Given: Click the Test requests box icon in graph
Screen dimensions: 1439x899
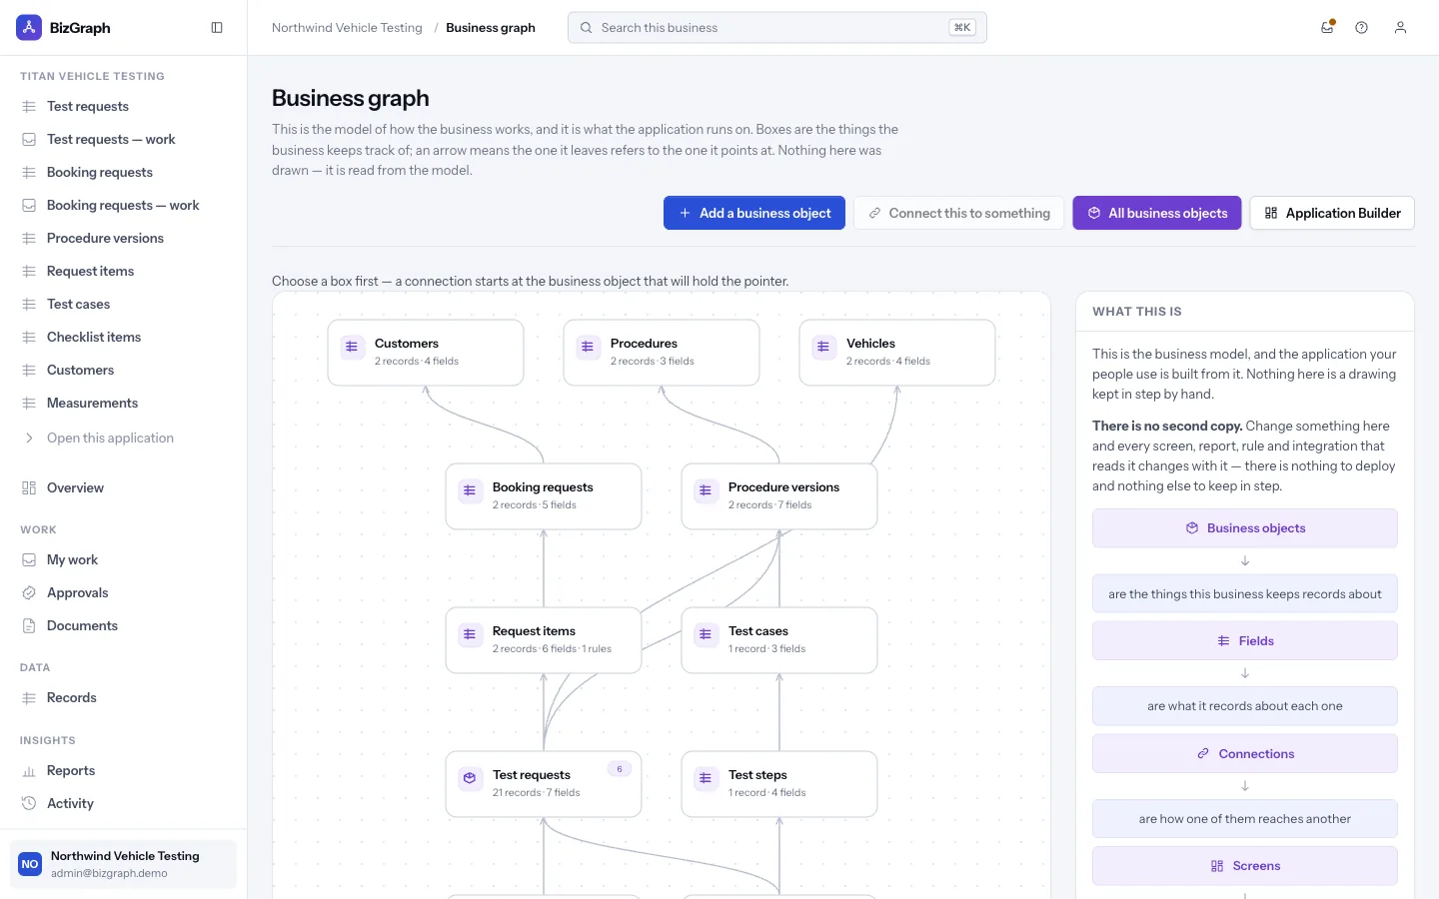Looking at the screenshot, I should tap(470, 779).
